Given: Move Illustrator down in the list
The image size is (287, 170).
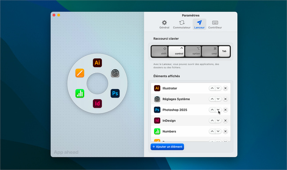Looking at the screenshot, I should (x=218, y=88).
